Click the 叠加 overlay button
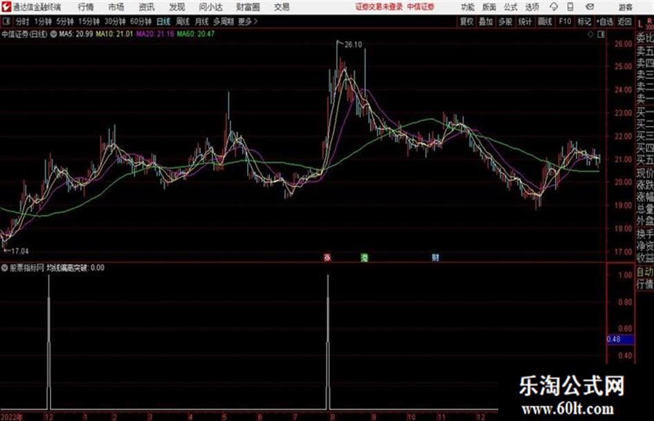The image size is (654, 421). tap(486, 21)
